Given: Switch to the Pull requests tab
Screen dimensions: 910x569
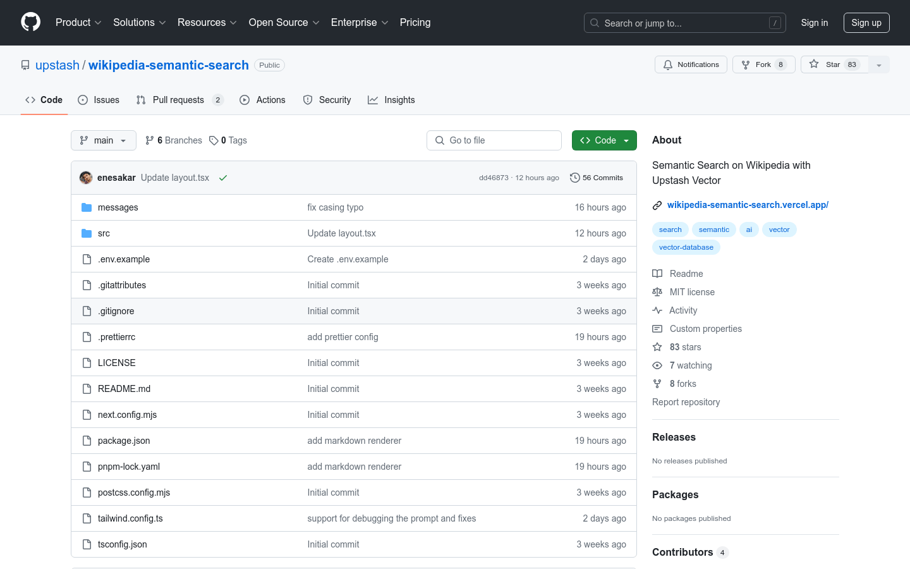Looking at the screenshot, I should [179, 100].
